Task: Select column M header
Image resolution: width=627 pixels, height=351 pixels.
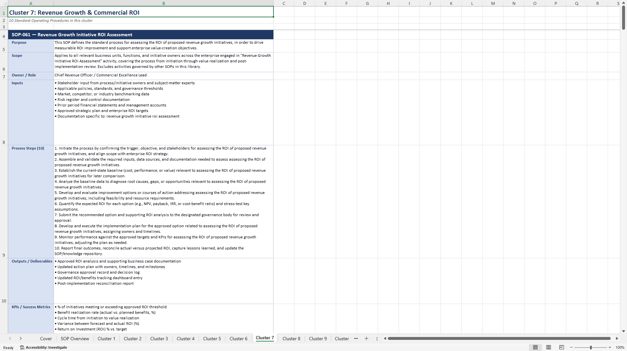Action: tap(493, 3)
